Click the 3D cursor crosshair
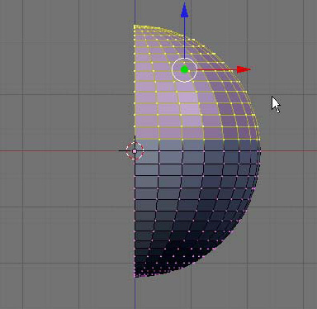This screenshot has height=309, width=317. coord(135,151)
